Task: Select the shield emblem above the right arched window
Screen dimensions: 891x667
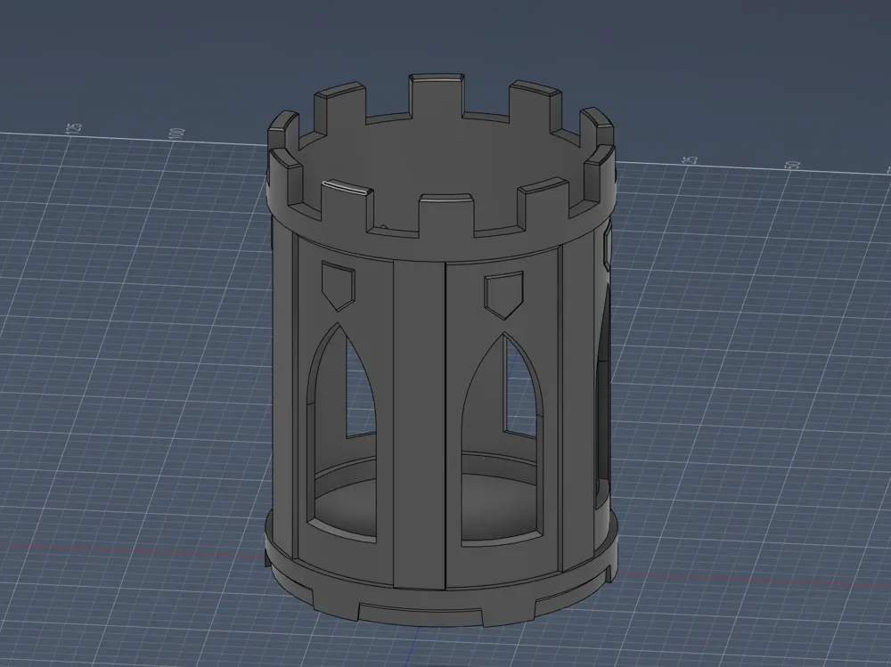Action: [x=503, y=296]
